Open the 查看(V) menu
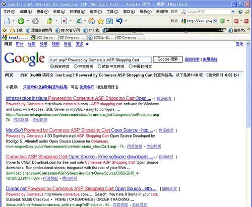Image resolution: width=252 pixels, height=207 pixels. pos(42,12)
